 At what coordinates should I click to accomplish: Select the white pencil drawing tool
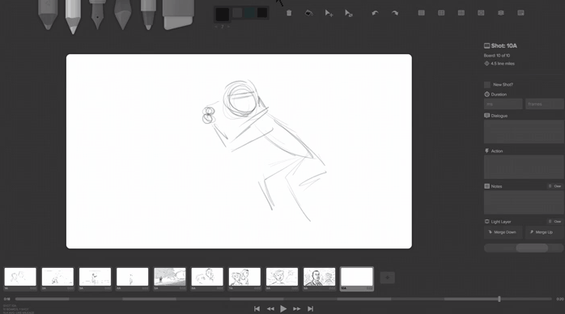(73, 16)
